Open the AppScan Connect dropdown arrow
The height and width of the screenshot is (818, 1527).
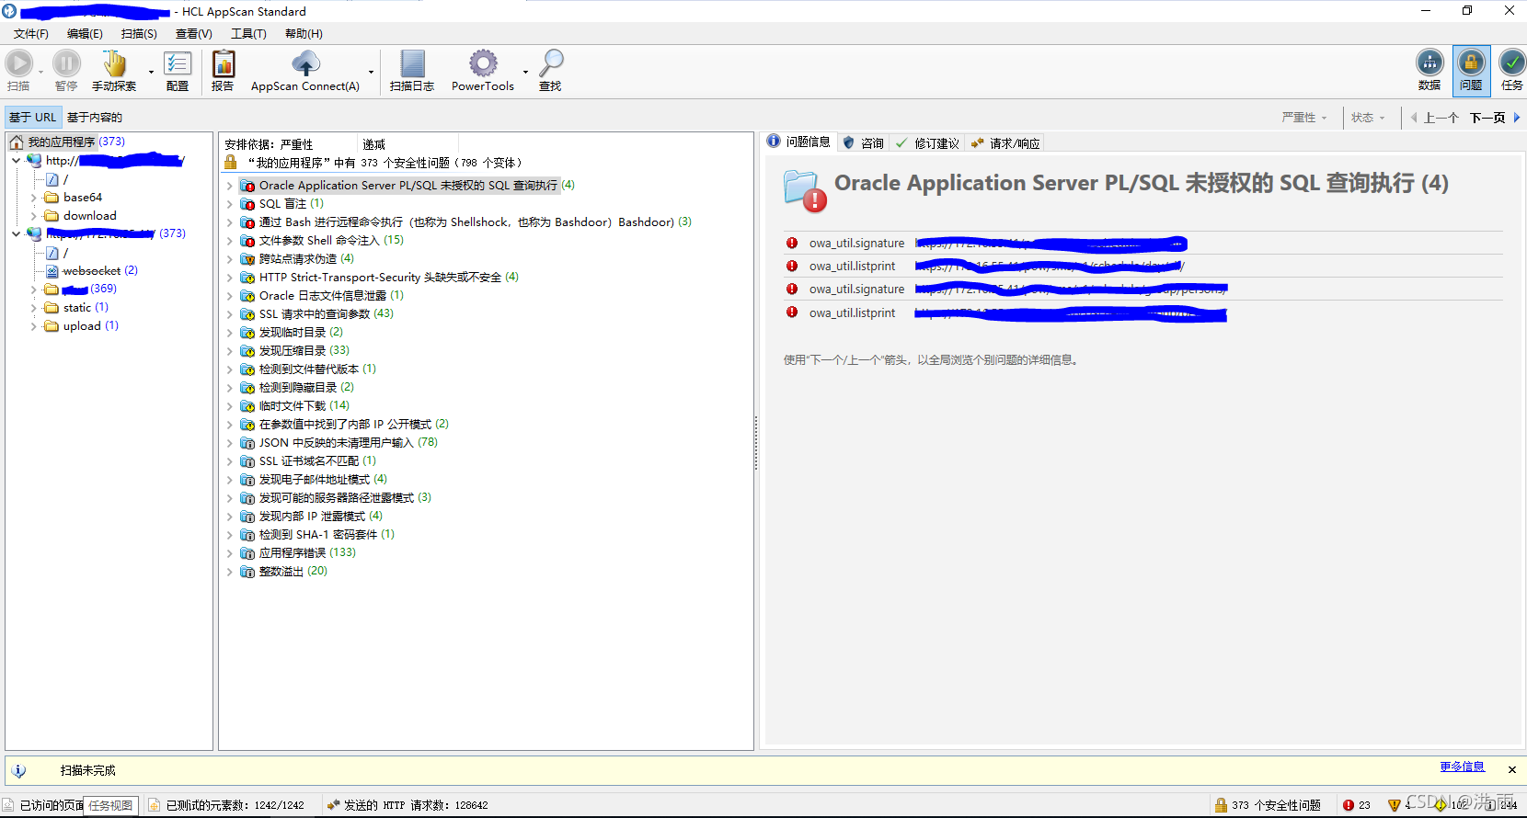[x=372, y=72]
